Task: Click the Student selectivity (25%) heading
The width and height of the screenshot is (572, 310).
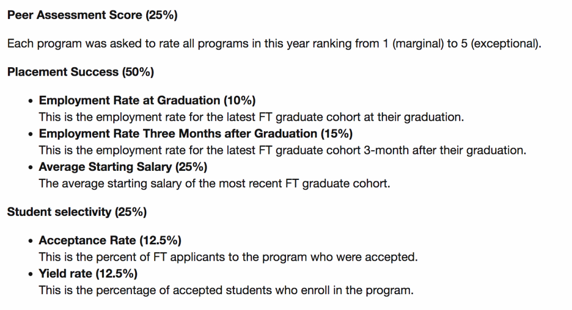Action: coord(77,212)
